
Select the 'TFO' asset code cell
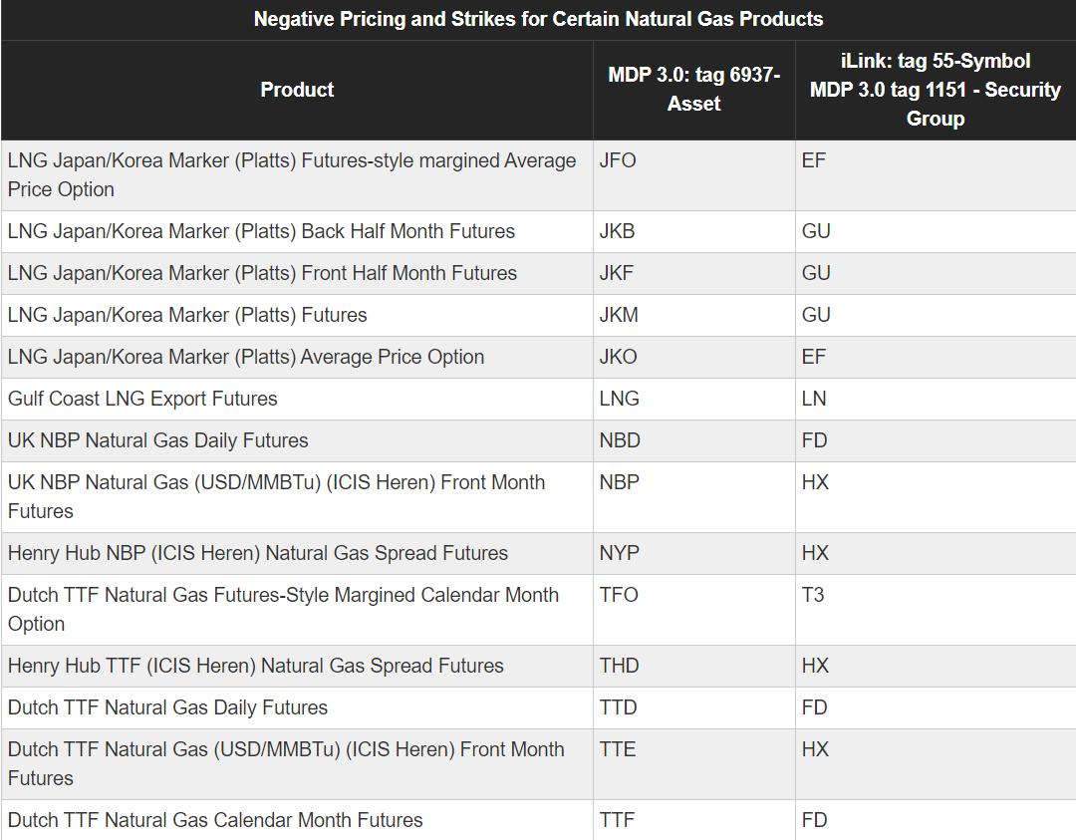[619, 595]
